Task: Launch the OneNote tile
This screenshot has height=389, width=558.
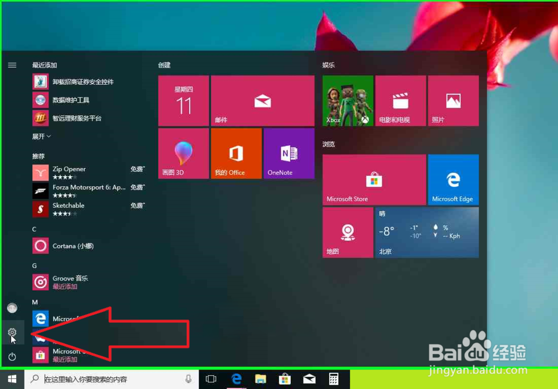Action: coord(288,153)
